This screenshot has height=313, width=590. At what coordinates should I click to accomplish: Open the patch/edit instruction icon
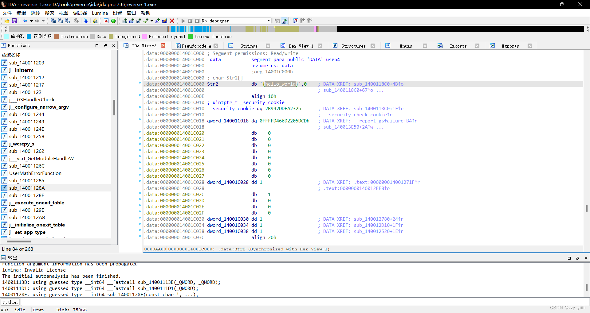[165, 21]
